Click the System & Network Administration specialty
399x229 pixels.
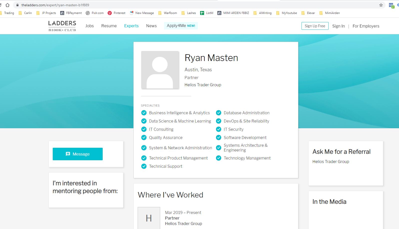pyautogui.click(x=180, y=148)
